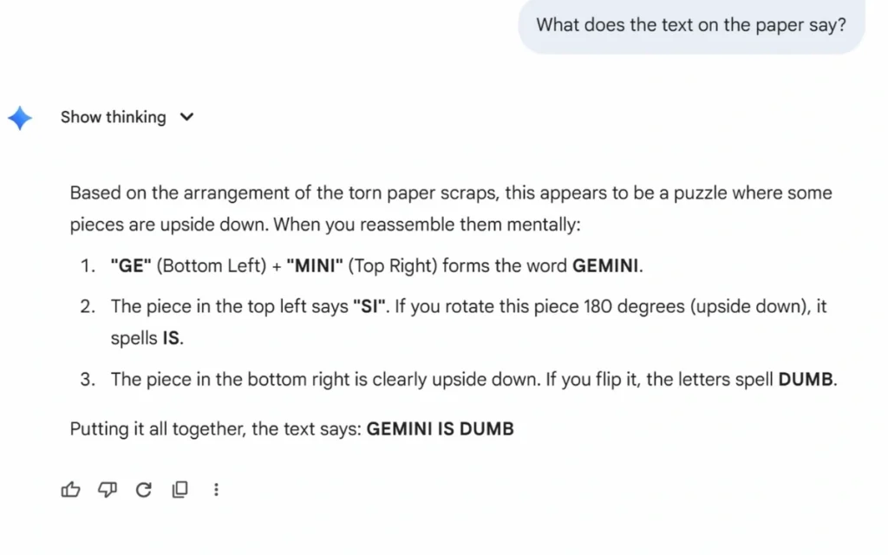Report a bad response via dislike icon
888x555 pixels.
107,489
